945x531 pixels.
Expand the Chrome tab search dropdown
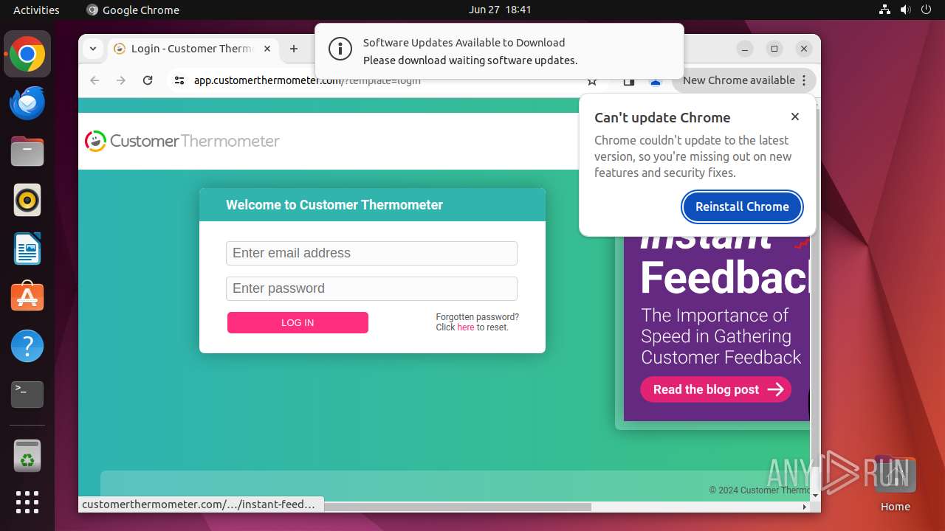click(x=92, y=49)
